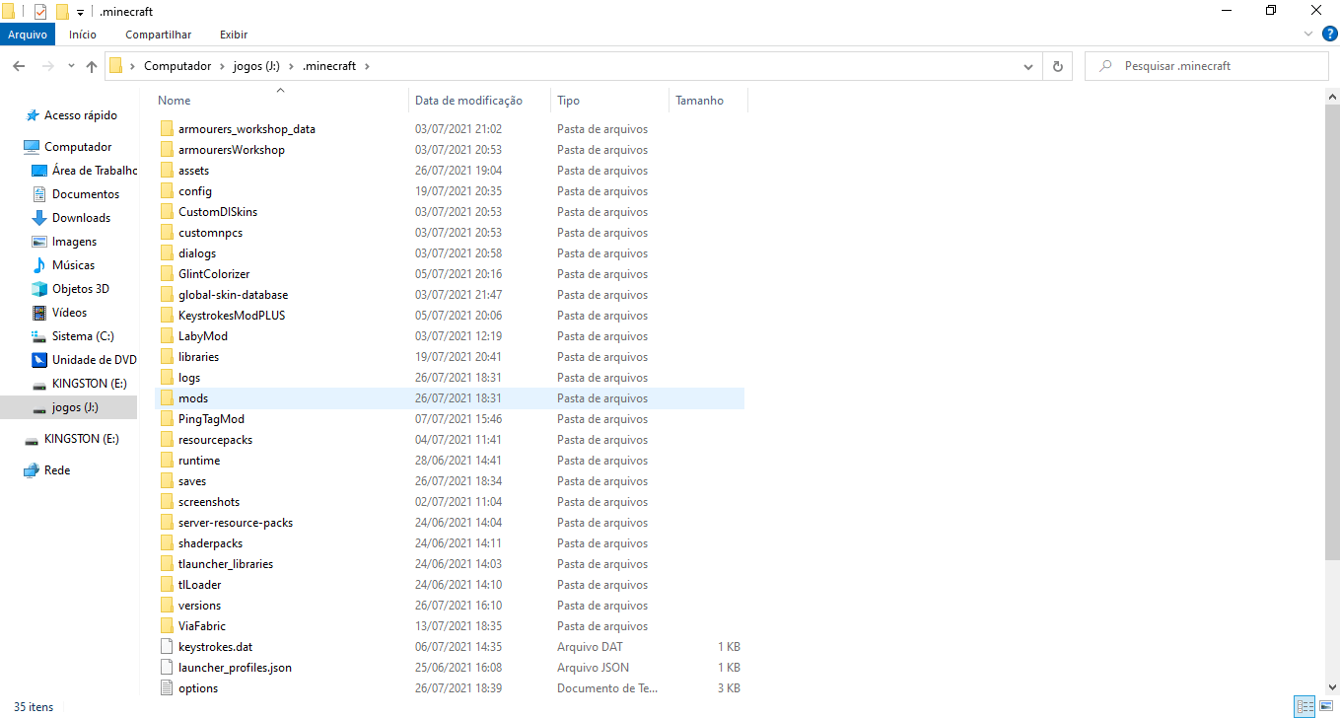This screenshot has width=1340, height=718.
Task: Switch to the Exibir ribbon tab
Action: click(234, 35)
